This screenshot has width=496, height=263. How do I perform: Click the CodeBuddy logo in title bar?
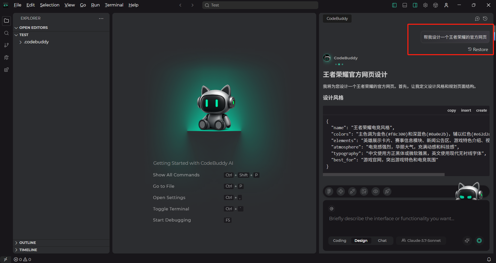click(6, 5)
